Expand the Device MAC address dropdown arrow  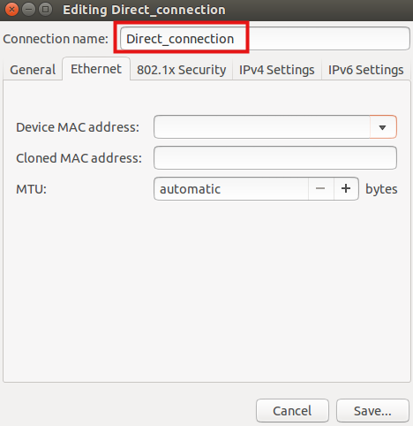[x=383, y=127]
